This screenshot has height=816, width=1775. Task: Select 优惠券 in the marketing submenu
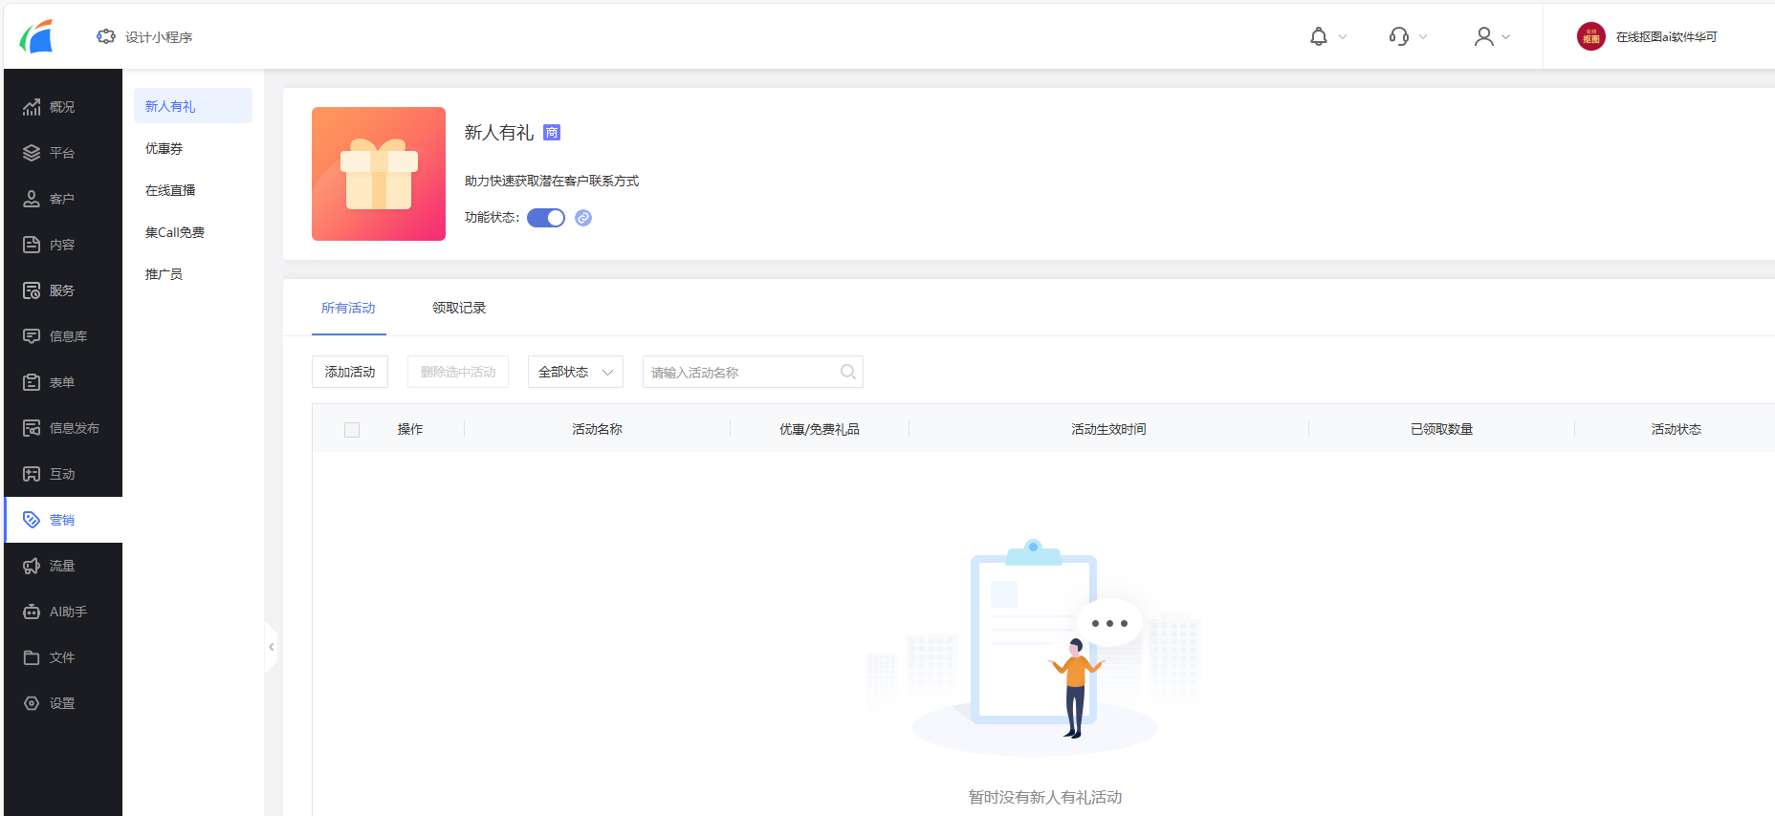point(164,149)
